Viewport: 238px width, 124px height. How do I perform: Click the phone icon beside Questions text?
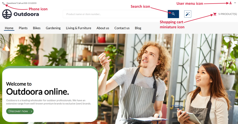click(4, 3)
